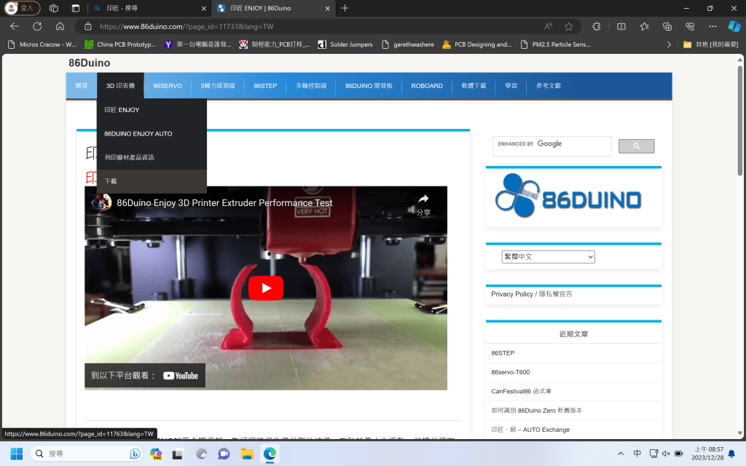This screenshot has height=466, width=746.
Task: Select 86DUINO ENJOY AUTO submenu item
Action: [x=138, y=134]
